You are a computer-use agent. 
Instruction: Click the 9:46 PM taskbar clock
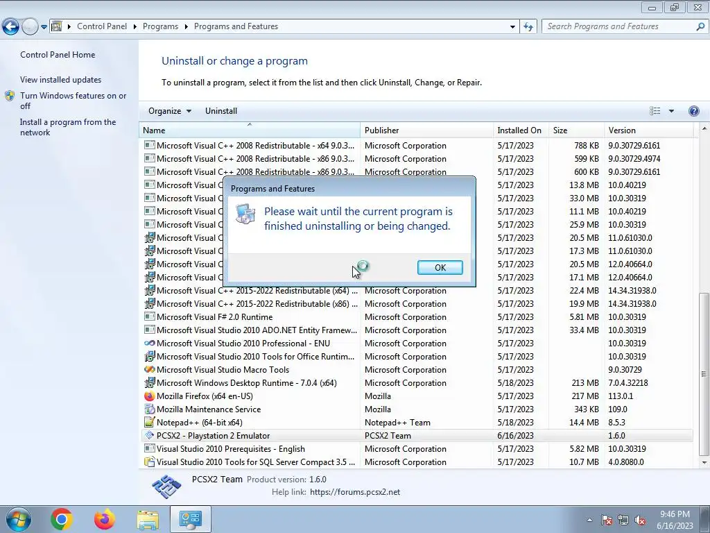675,514
